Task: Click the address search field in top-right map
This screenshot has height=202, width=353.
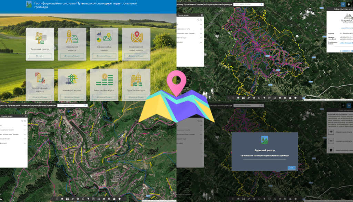Action: pos(246,4)
